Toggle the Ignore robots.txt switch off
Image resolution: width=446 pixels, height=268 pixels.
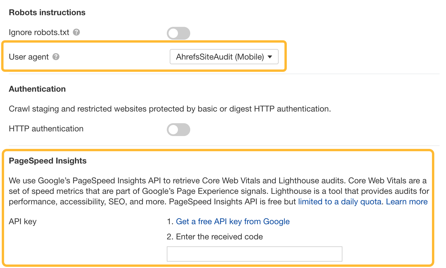click(x=179, y=33)
